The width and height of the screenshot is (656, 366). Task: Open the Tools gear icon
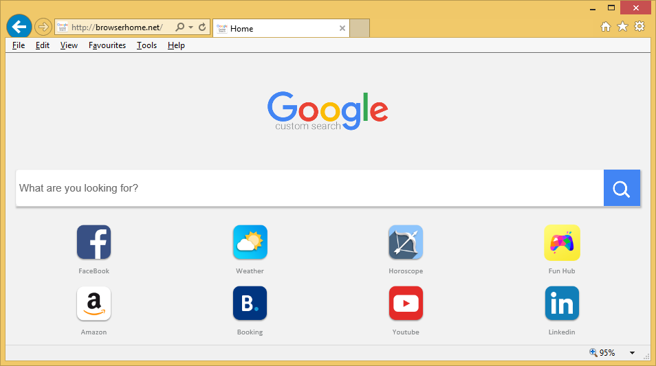(639, 27)
